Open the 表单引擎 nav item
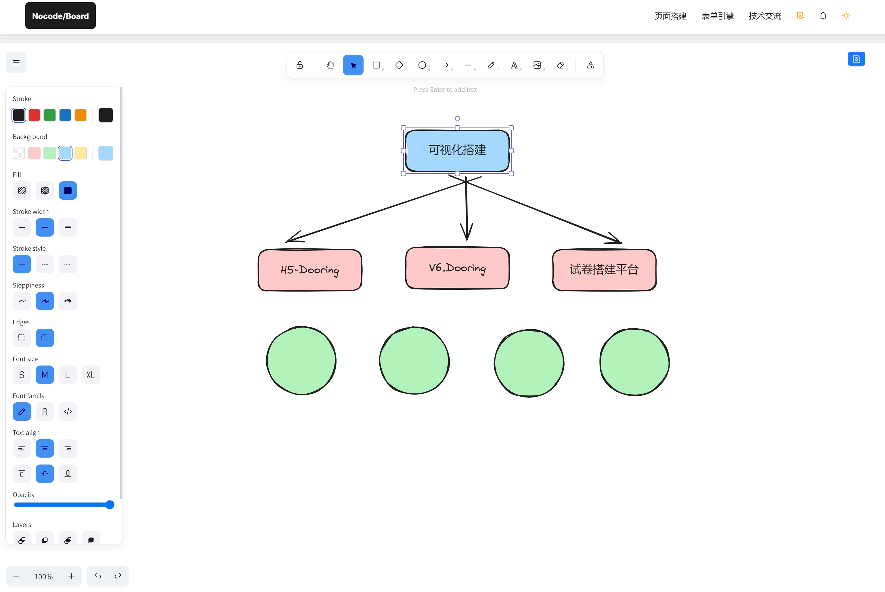Screen dimensions: 885x592 [718, 16]
